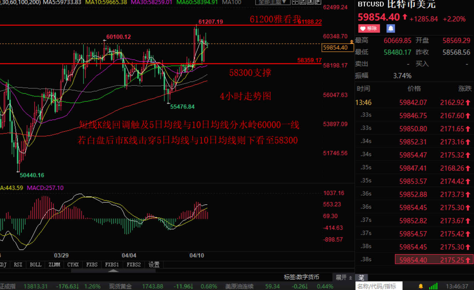
Task: Click the 移除 favorite heart button
Action: pos(369,28)
